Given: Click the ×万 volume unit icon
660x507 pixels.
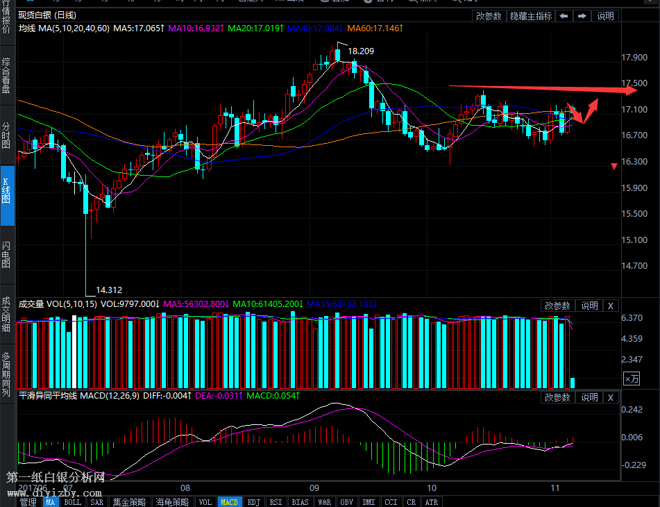Looking at the screenshot, I should pos(631,379).
